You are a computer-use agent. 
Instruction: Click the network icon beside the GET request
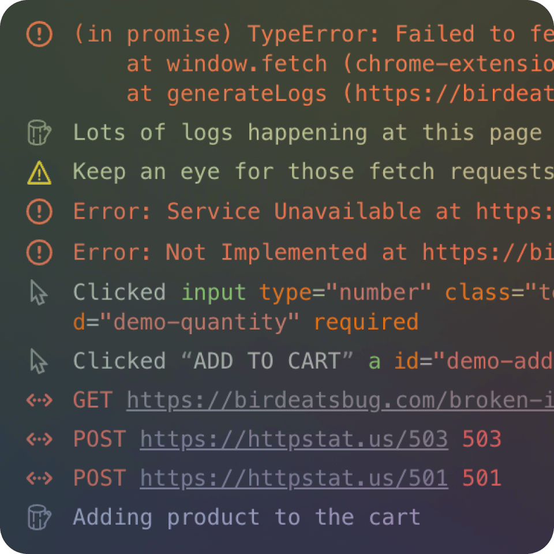point(38,400)
